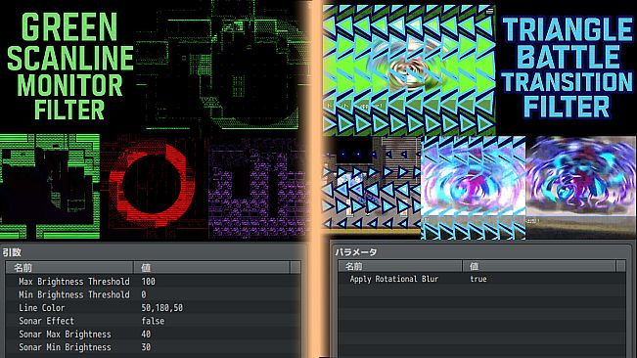637x358 pixels.
Task: Select the Max Brightness Threshold parameter row
Action: [154, 282]
